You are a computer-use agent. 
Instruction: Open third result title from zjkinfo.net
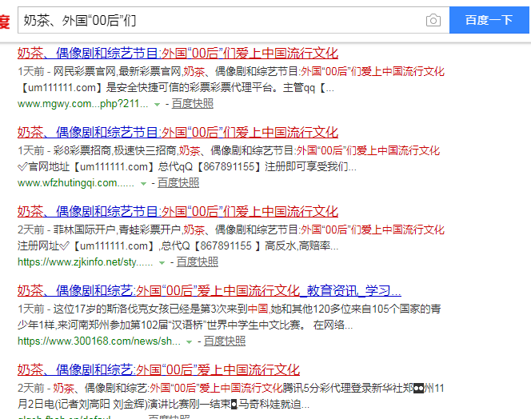178,212
